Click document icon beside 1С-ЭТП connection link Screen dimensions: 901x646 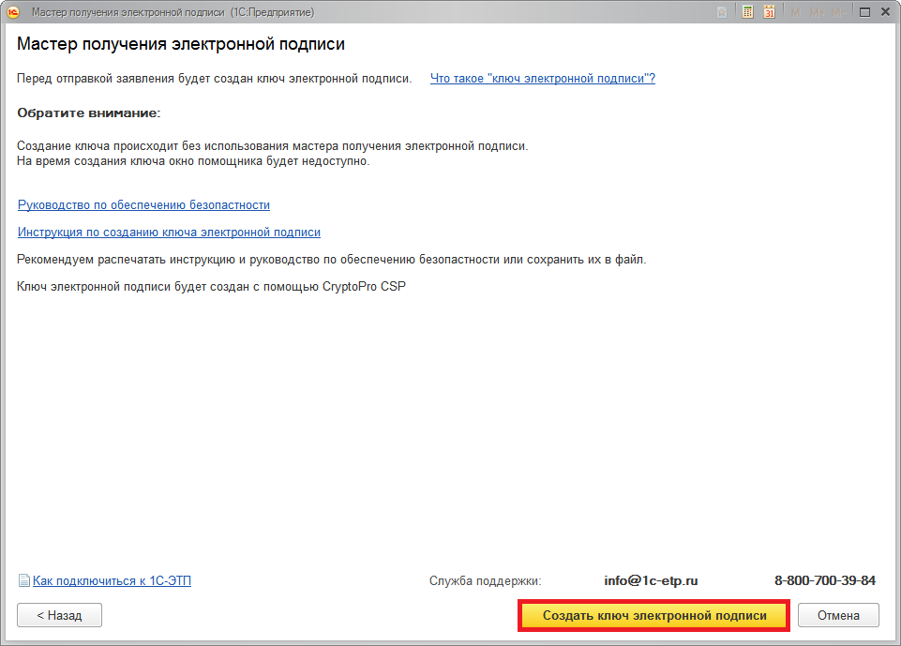pyautogui.click(x=24, y=581)
